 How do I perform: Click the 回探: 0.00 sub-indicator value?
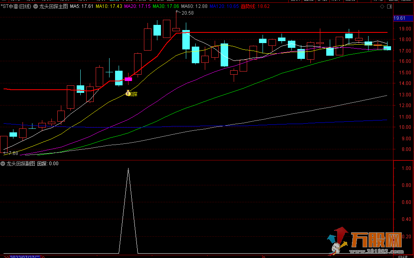click(48, 164)
